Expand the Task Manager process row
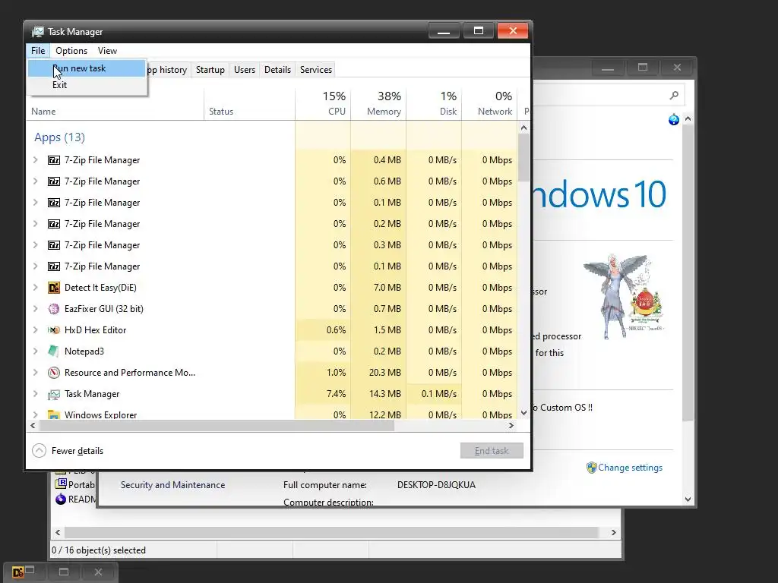The image size is (778, 583). pyautogui.click(x=35, y=394)
